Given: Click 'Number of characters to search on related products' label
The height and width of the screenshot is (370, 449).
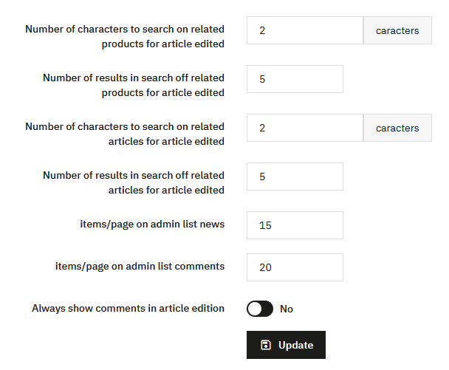Looking at the screenshot, I should click(x=125, y=36).
